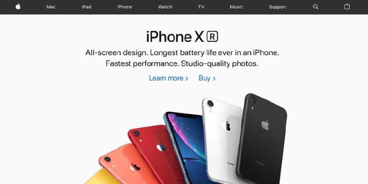Click the Buy link

207,78
